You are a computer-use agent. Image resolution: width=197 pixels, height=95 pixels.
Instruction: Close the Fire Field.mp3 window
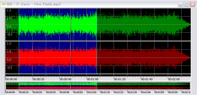coord(193,4)
